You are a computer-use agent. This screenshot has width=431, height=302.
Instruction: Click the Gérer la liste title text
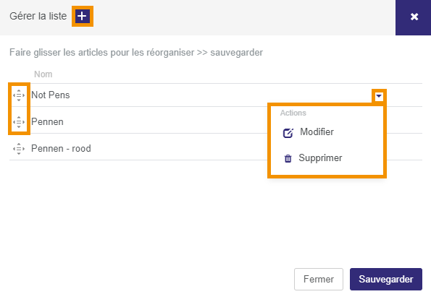38,16
